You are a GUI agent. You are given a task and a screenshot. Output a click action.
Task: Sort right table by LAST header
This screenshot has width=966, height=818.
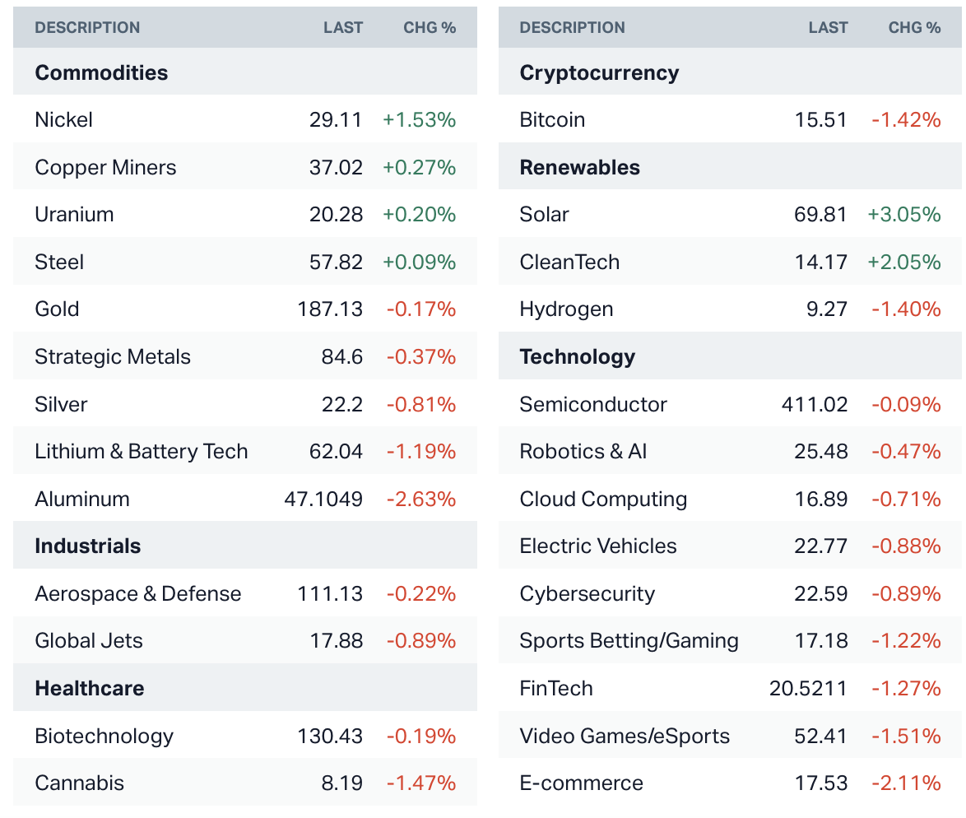[x=828, y=28]
